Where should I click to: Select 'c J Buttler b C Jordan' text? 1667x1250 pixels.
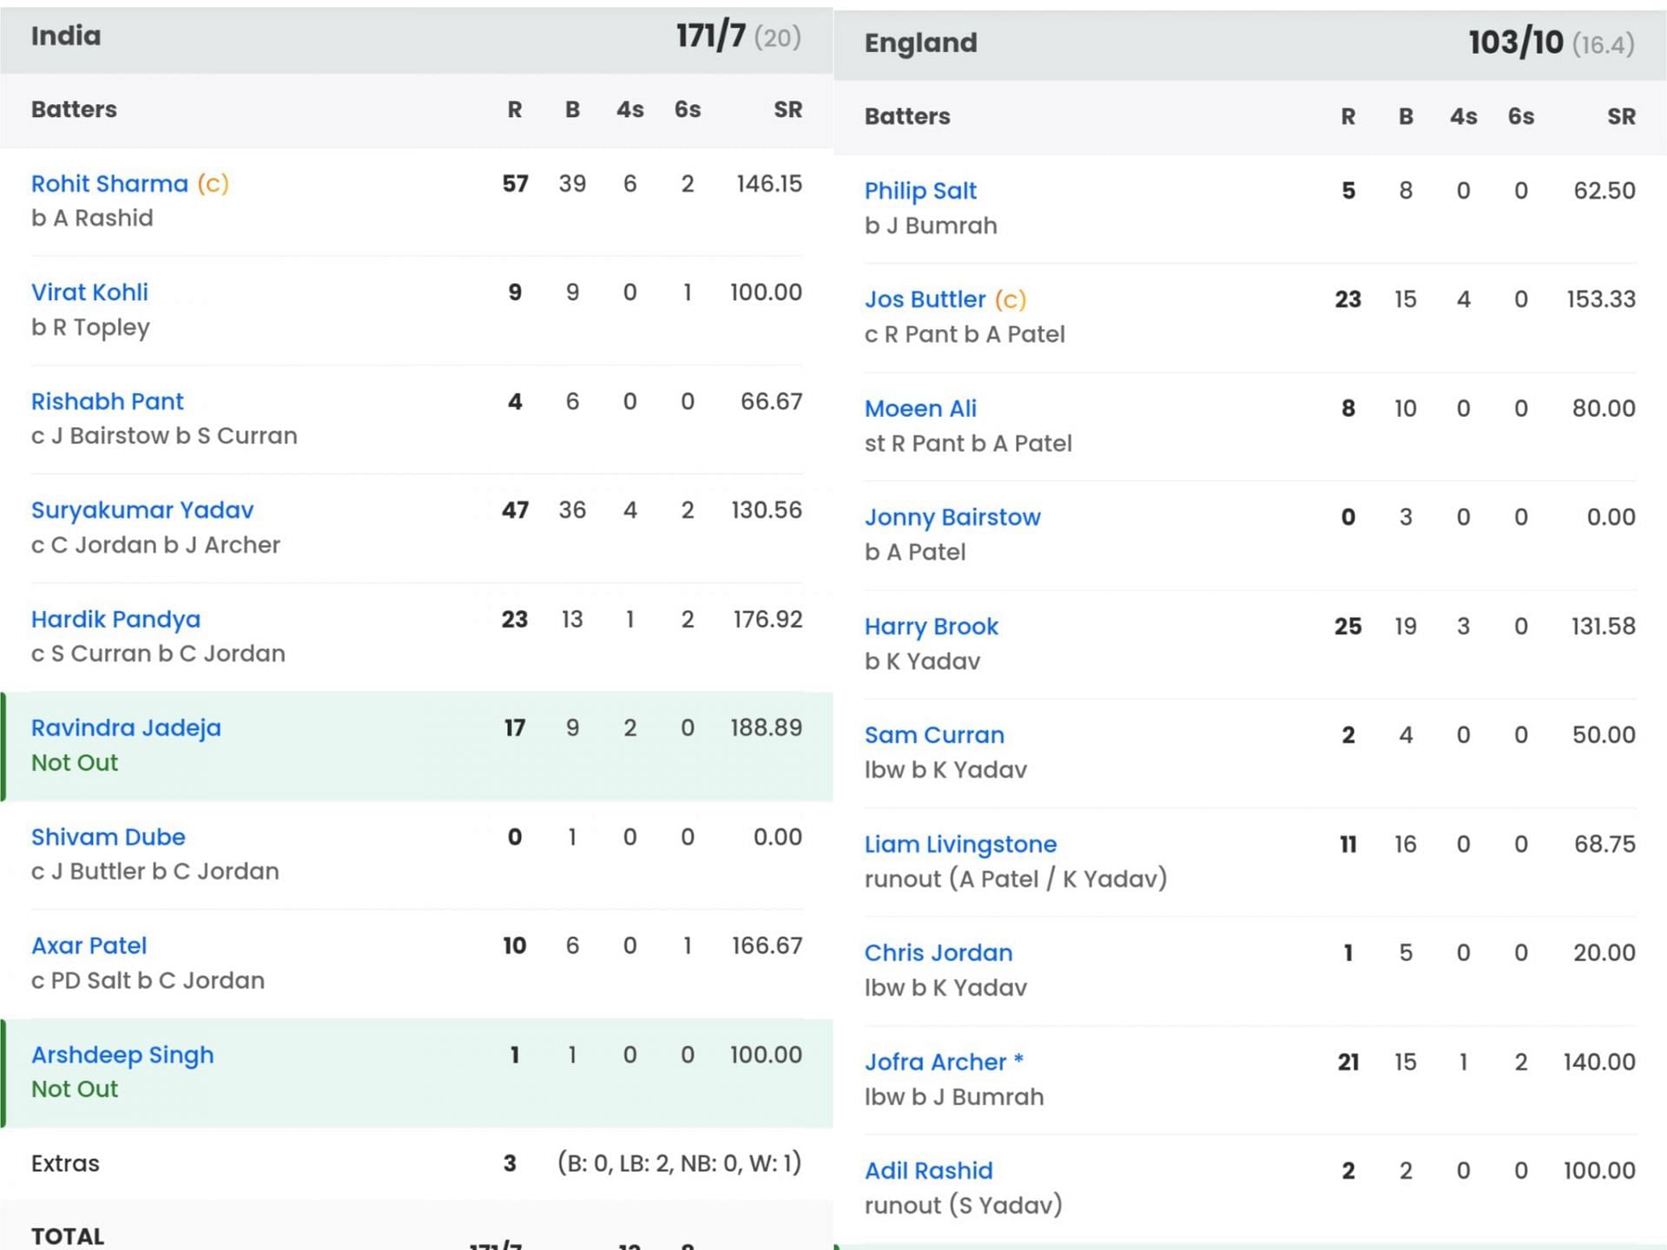pyautogui.click(x=155, y=872)
